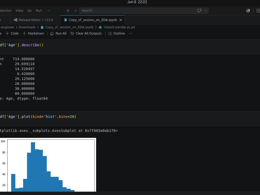Click the 0.420000 min value
260x195 pixels.
tap(26, 74)
